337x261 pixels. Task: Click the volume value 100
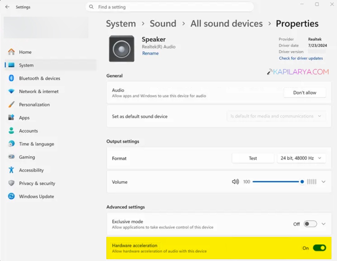[x=246, y=182]
